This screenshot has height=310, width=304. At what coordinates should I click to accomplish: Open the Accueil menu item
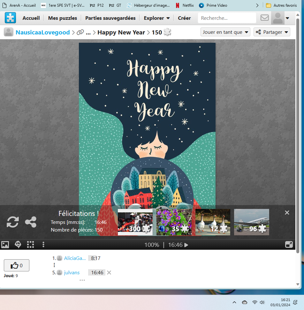pyautogui.click(x=31, y=18)
